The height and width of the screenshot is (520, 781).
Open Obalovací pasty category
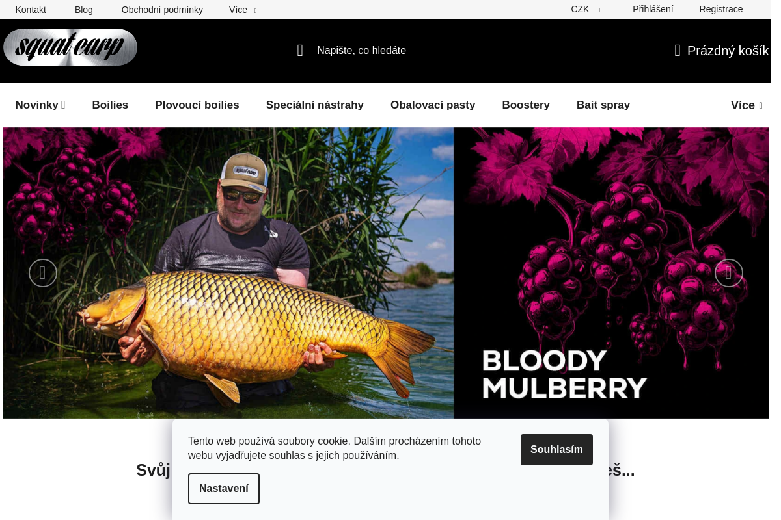point(433,105)
